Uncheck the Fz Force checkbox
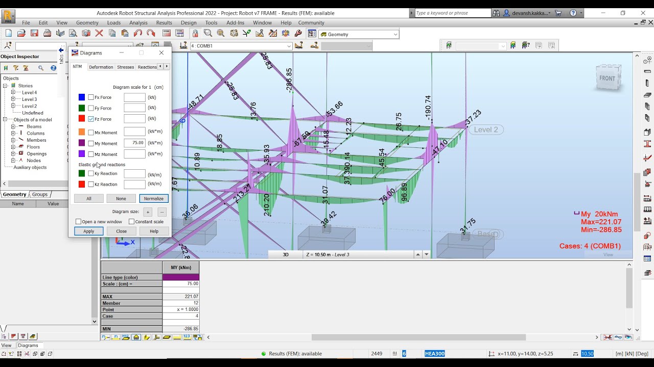Image resolution: width=654 pixels, height=367 pixels. coord(91,119)
